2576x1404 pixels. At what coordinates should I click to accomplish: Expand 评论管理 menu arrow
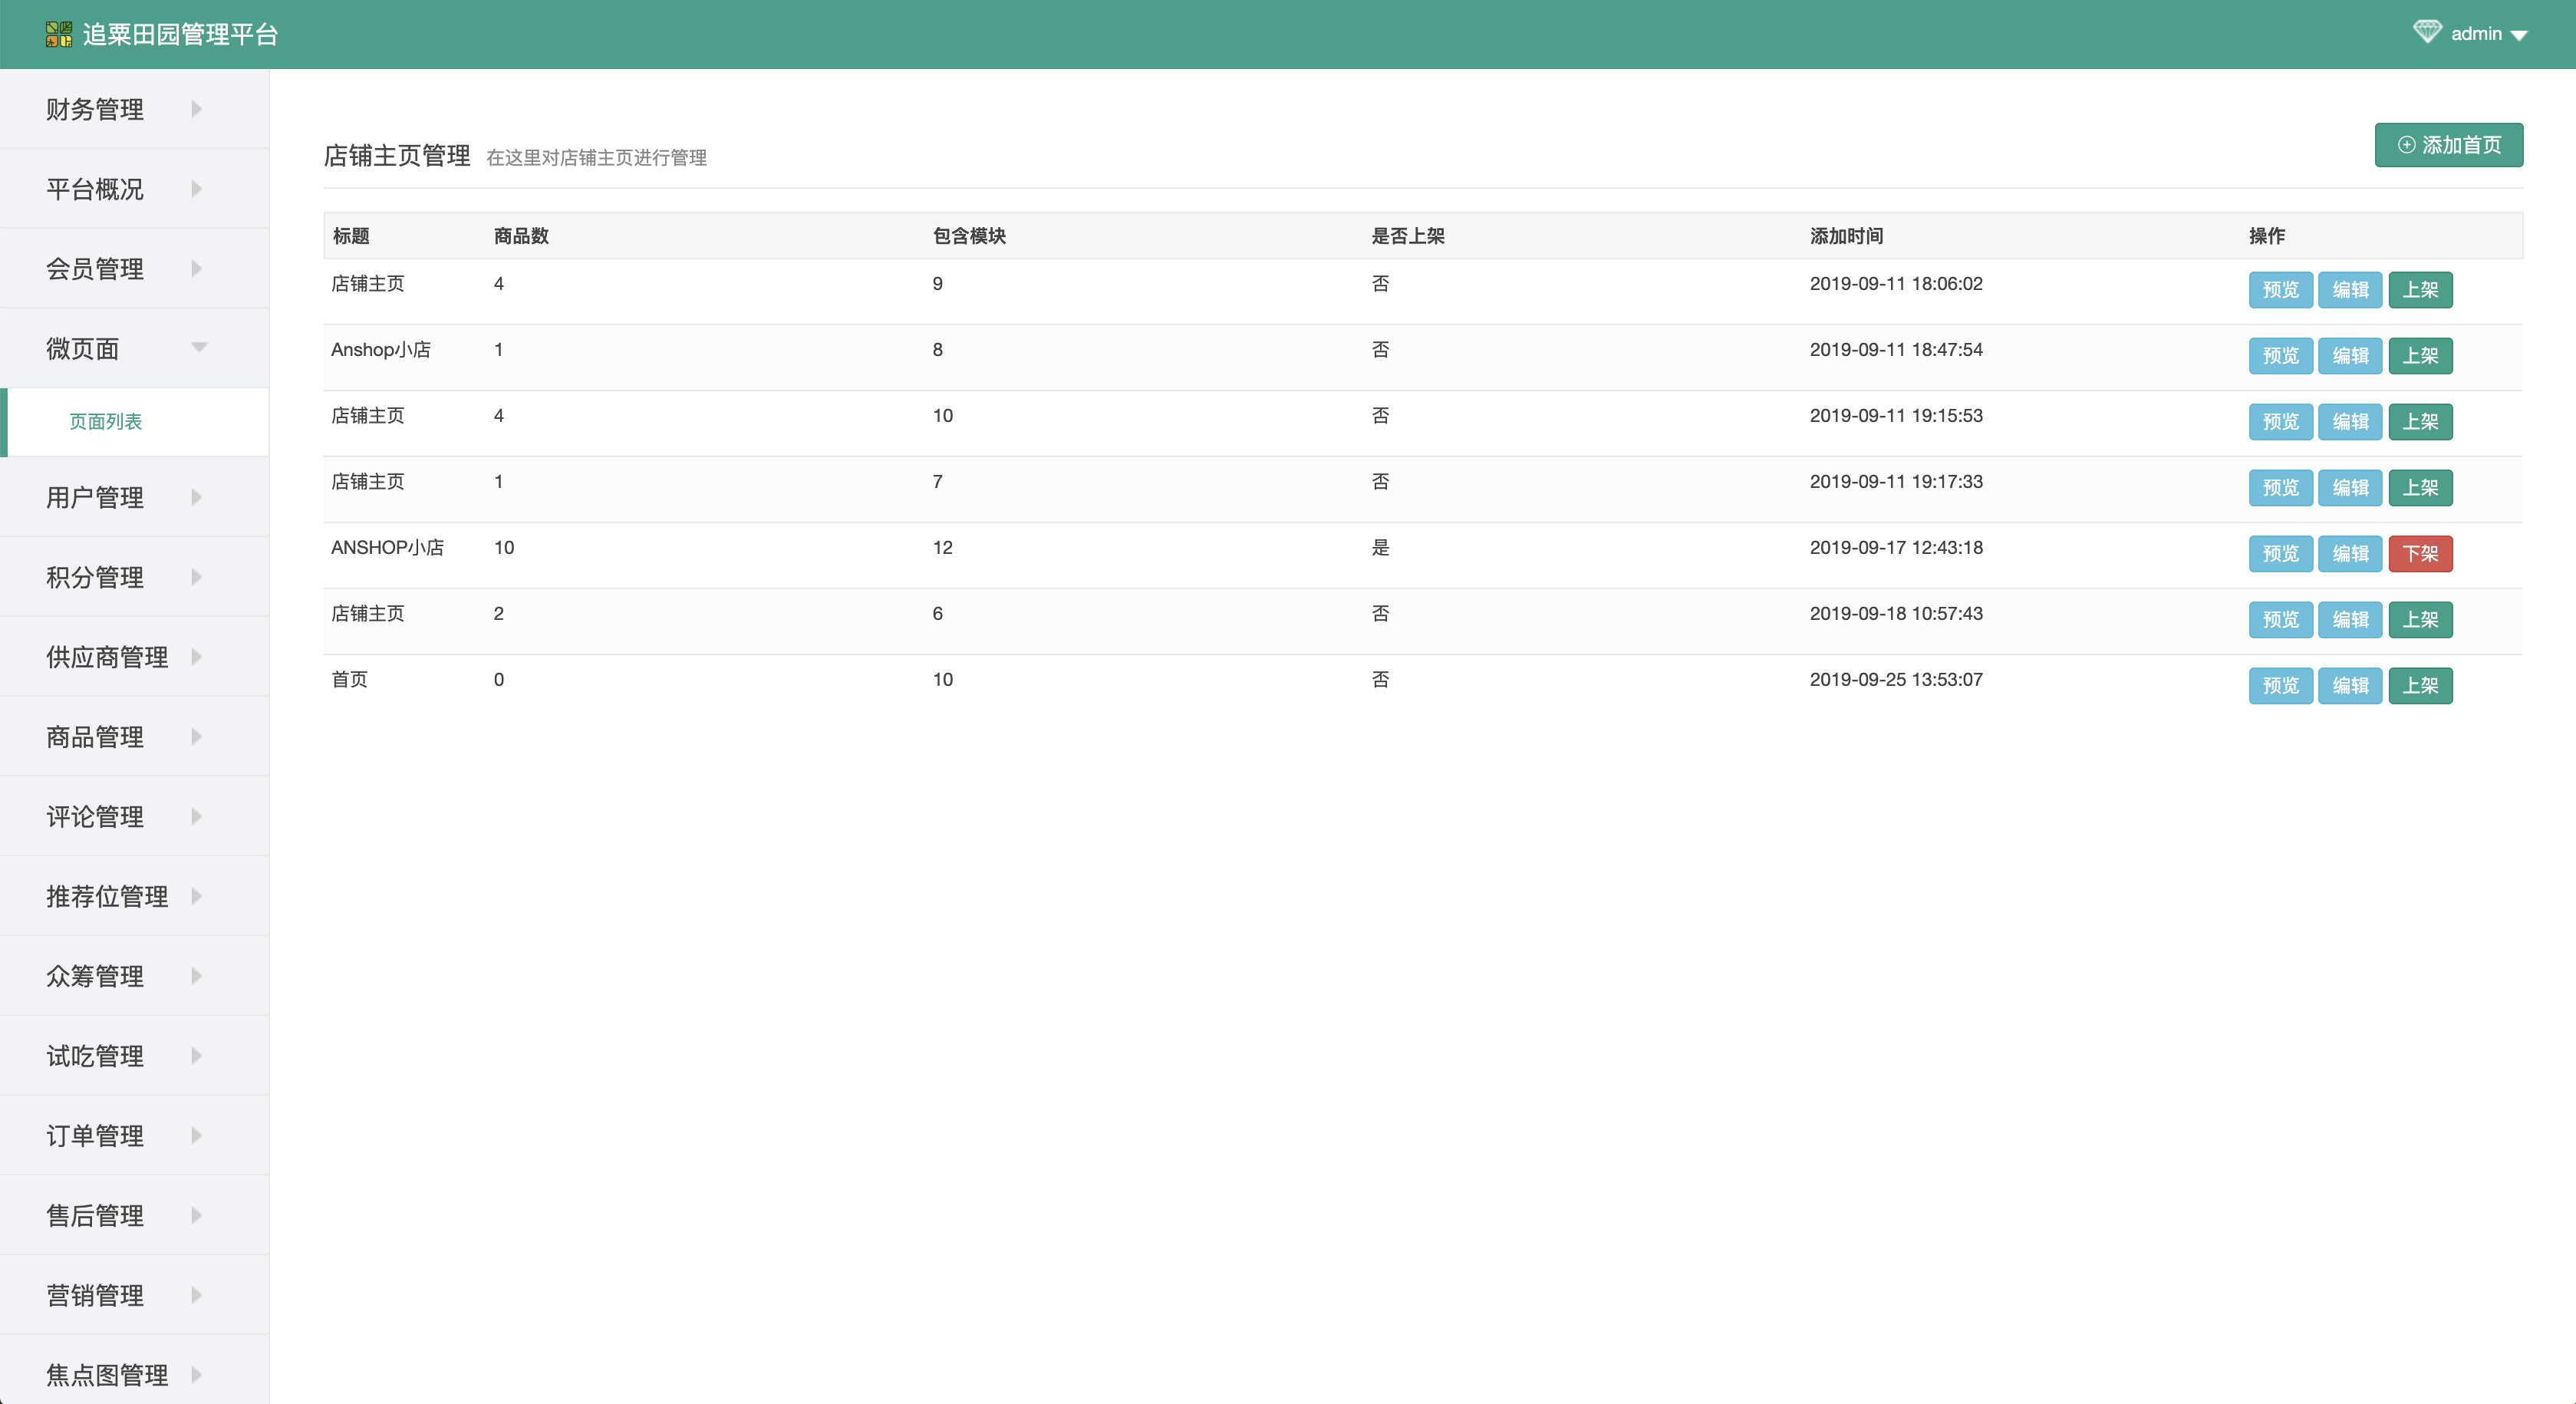[x=197, y=816]
